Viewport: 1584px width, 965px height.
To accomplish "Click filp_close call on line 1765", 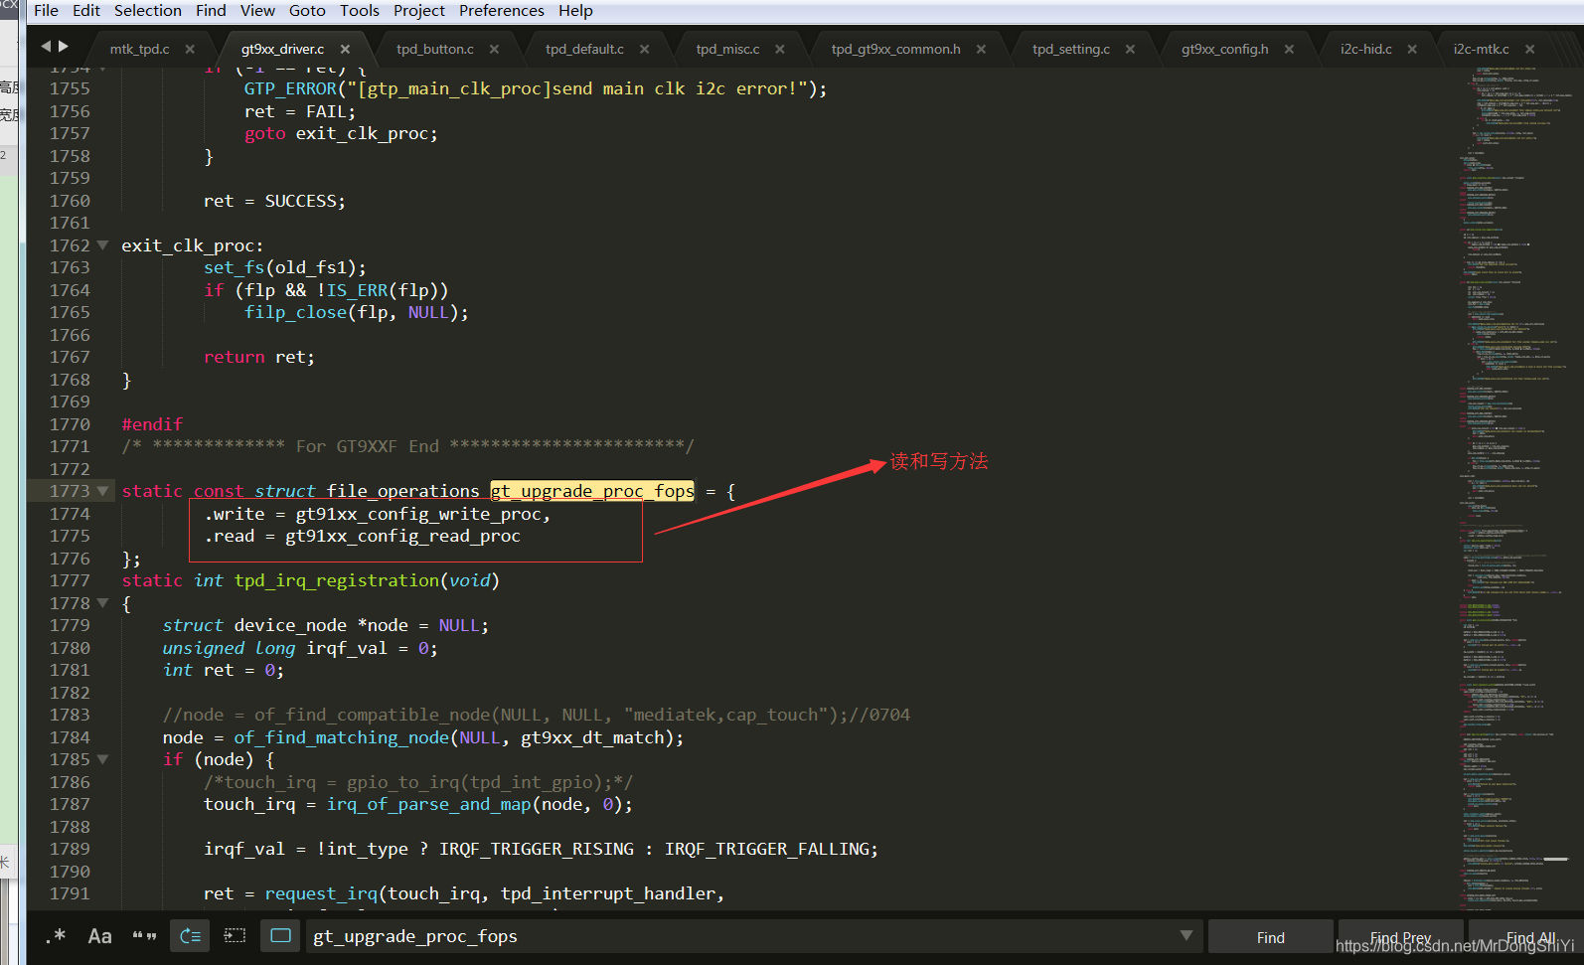I will tap(296, 312).
